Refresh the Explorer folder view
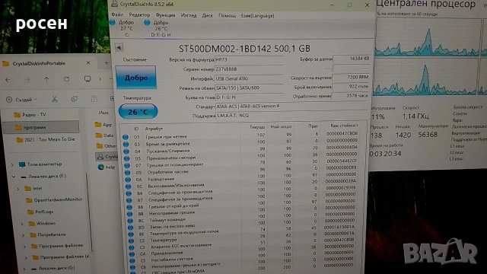 coord(66,79)
